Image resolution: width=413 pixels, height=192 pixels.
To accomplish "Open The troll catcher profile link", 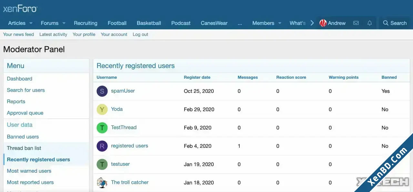I will pyautogui.click(x=130, y=182).
